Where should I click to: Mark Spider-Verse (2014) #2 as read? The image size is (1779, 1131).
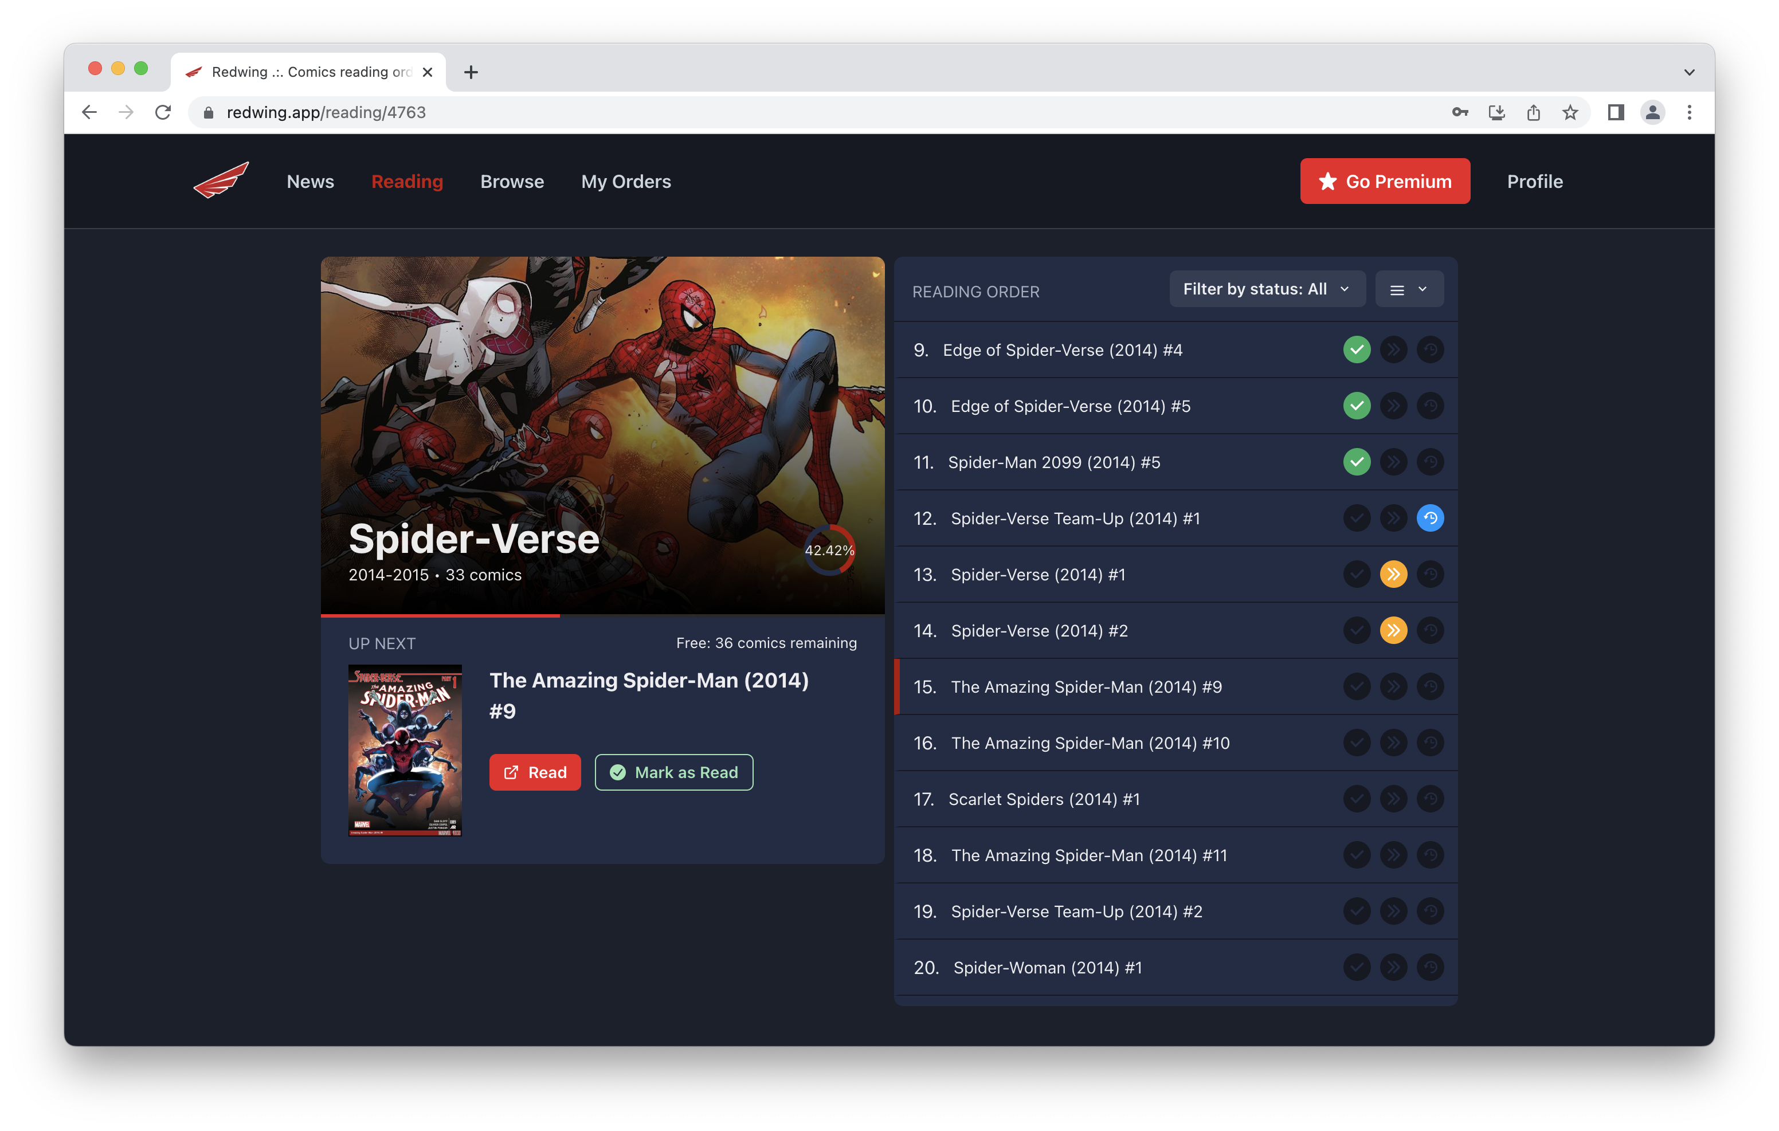(1357, 630)
